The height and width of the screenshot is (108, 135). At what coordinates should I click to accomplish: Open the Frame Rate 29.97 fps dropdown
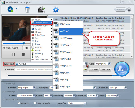[x=126, y=88]
